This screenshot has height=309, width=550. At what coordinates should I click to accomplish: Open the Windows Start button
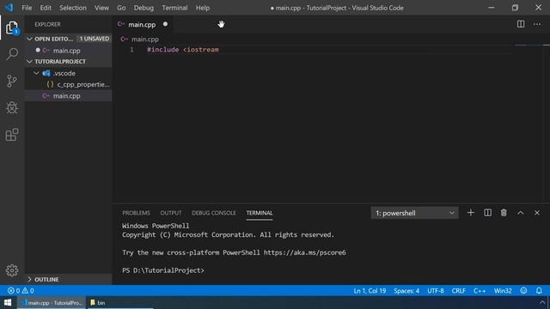point(8,302)
